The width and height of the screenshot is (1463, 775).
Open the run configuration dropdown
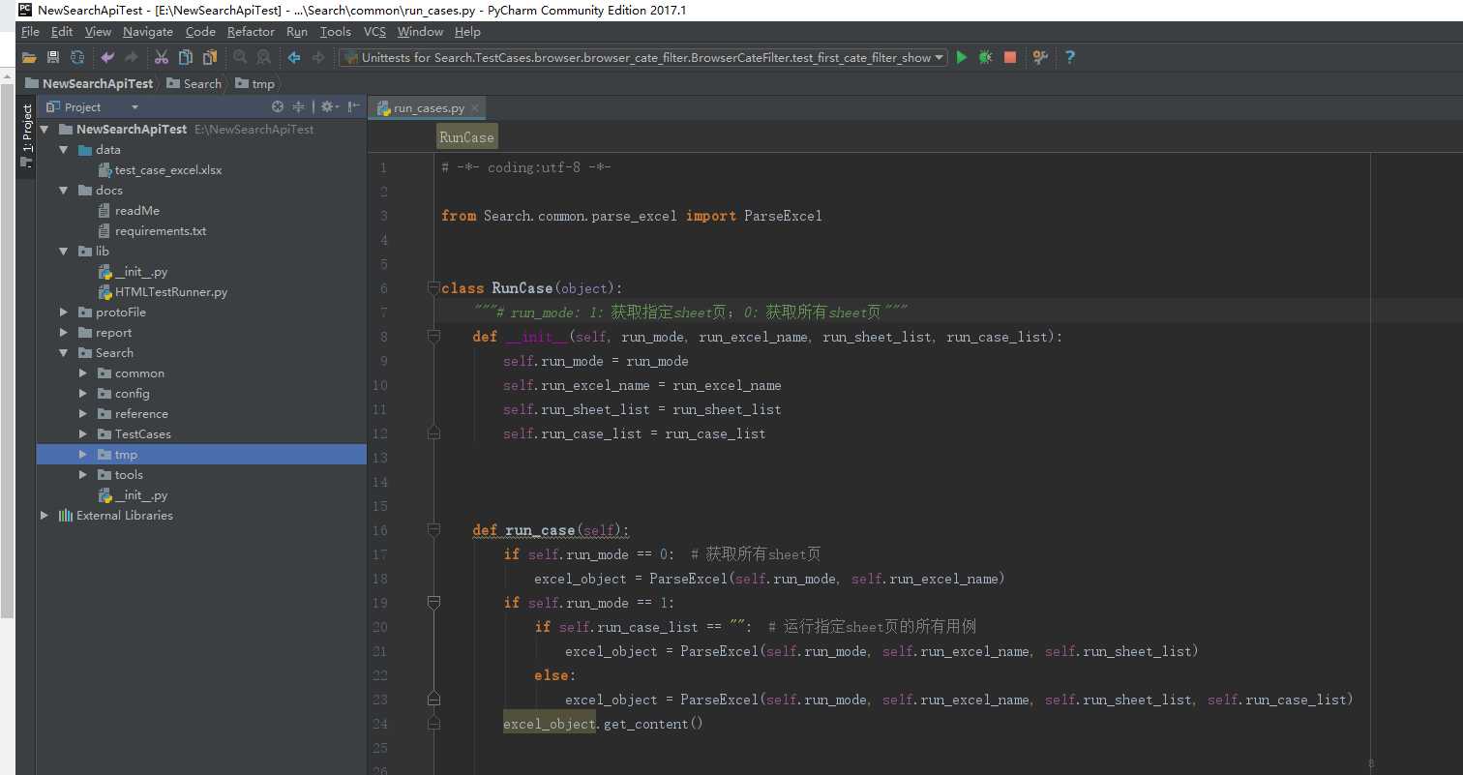pos(940,58)
